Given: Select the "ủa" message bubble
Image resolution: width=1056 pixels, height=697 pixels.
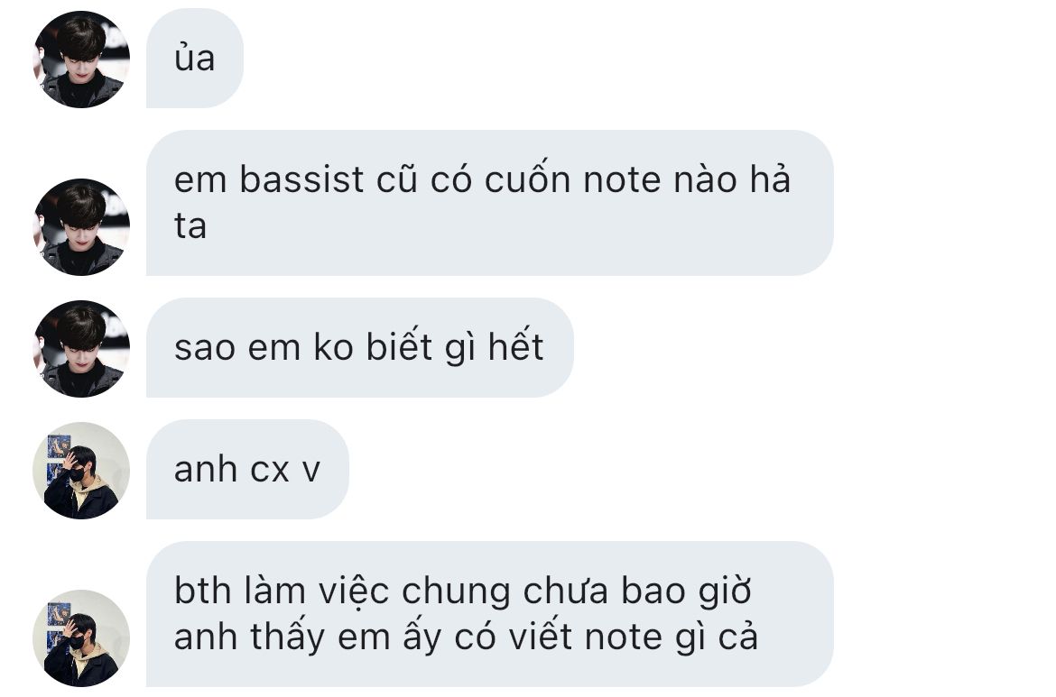Looking at the screenshot, I should (195, 59).
